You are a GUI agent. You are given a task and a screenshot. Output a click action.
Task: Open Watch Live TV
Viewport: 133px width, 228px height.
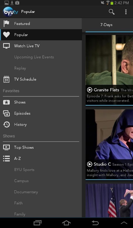pos(41,46)
